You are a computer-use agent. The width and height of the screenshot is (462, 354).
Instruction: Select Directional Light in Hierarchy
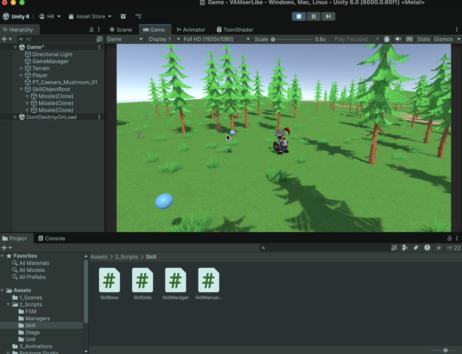click(x=52, y=54)
